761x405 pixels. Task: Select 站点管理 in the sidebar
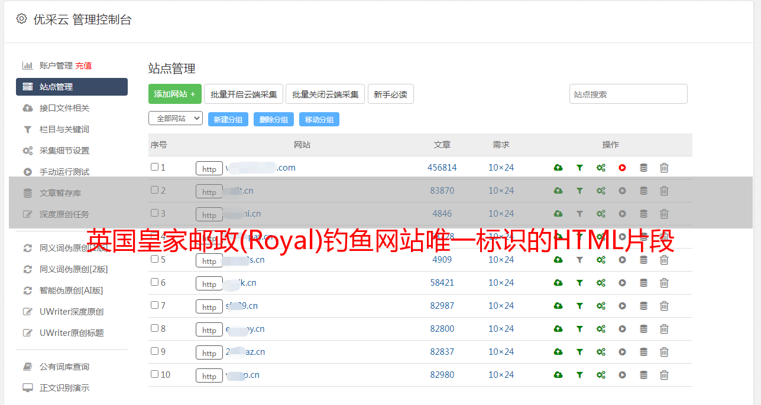coord(72,87)
